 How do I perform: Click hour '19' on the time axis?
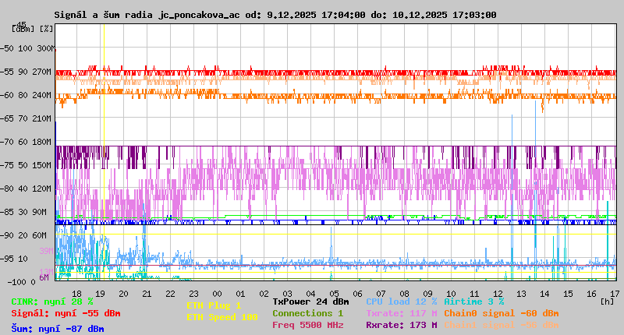[x=100, y=294]
